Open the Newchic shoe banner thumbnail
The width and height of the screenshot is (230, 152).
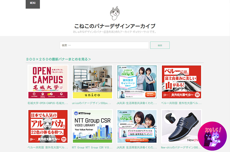181,126
